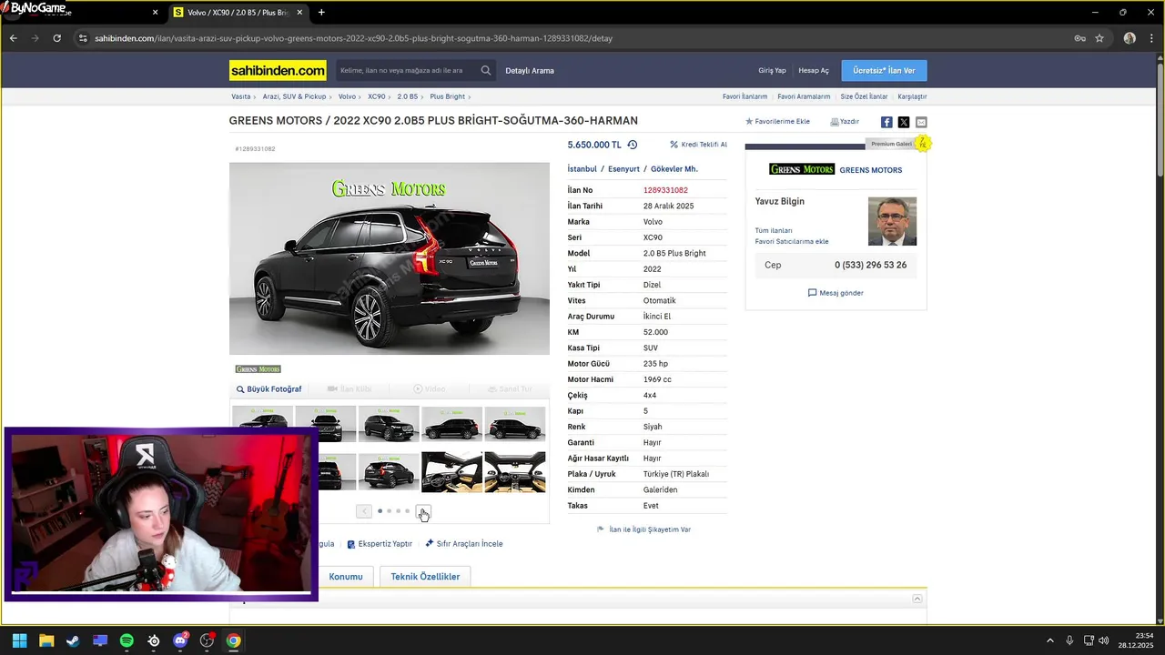
Task: Open Spotify from the taskbar
Action: pos(127,640)
